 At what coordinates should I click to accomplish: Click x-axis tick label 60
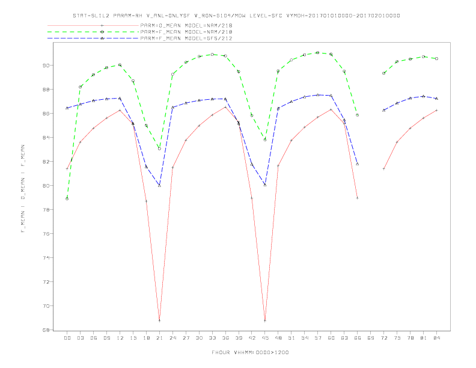(x=331, y=338)
